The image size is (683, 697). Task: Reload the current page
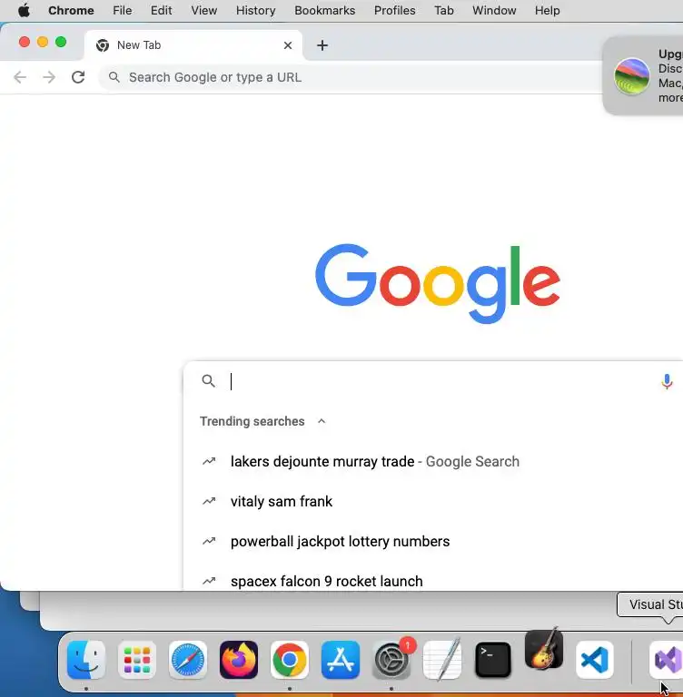point(78,77)
